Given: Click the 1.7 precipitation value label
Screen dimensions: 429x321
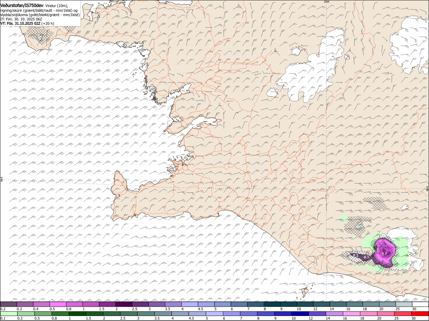Looking at the screenshot, I should [384, 254].
